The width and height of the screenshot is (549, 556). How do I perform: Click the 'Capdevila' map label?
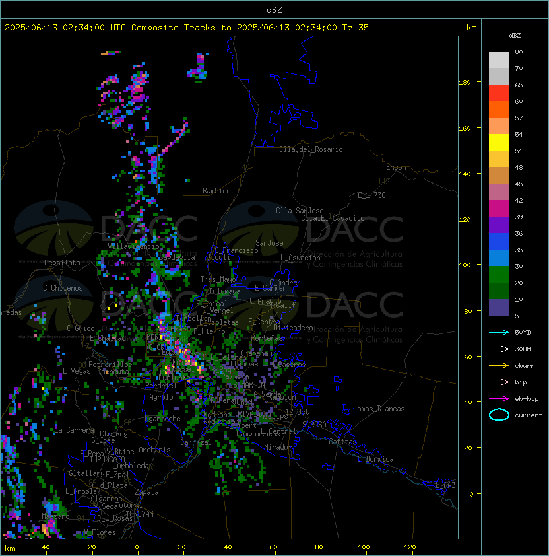click(177, 257)
